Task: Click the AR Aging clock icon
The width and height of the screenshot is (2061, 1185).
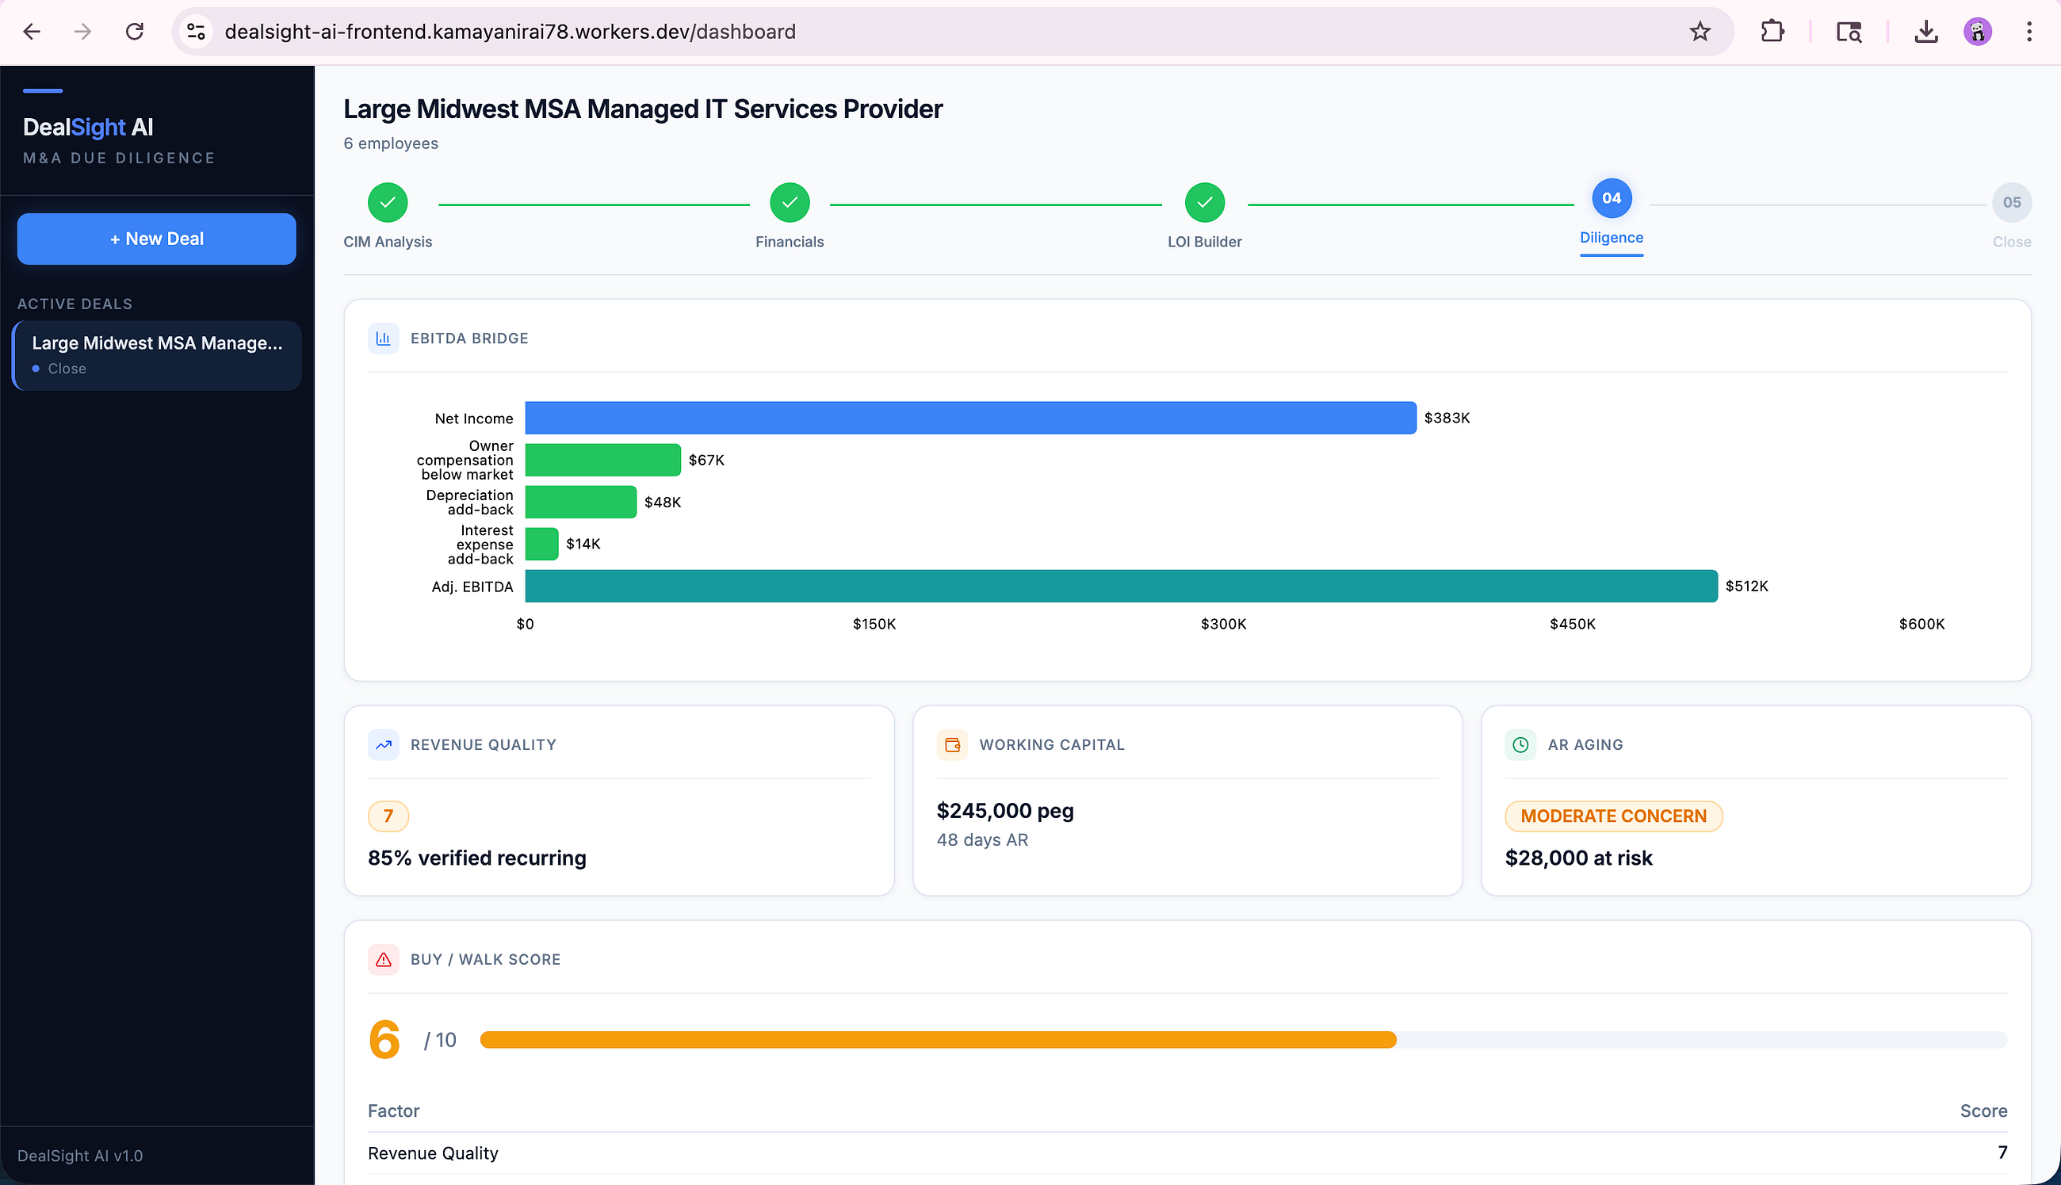Action: point(1520,745)
